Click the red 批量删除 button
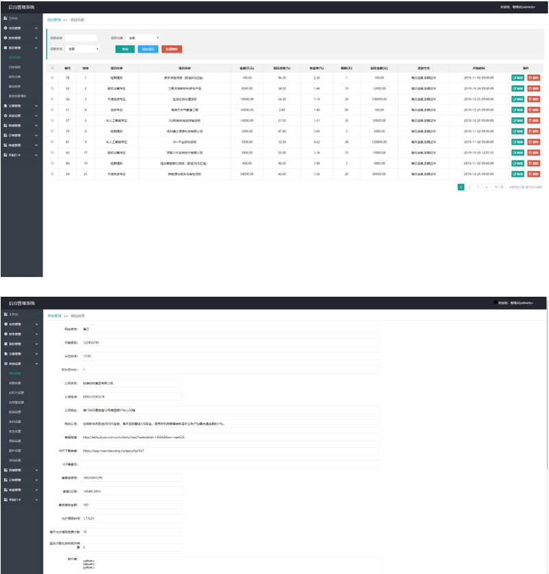This screenshot has height=574, width=549. point(172,49)
